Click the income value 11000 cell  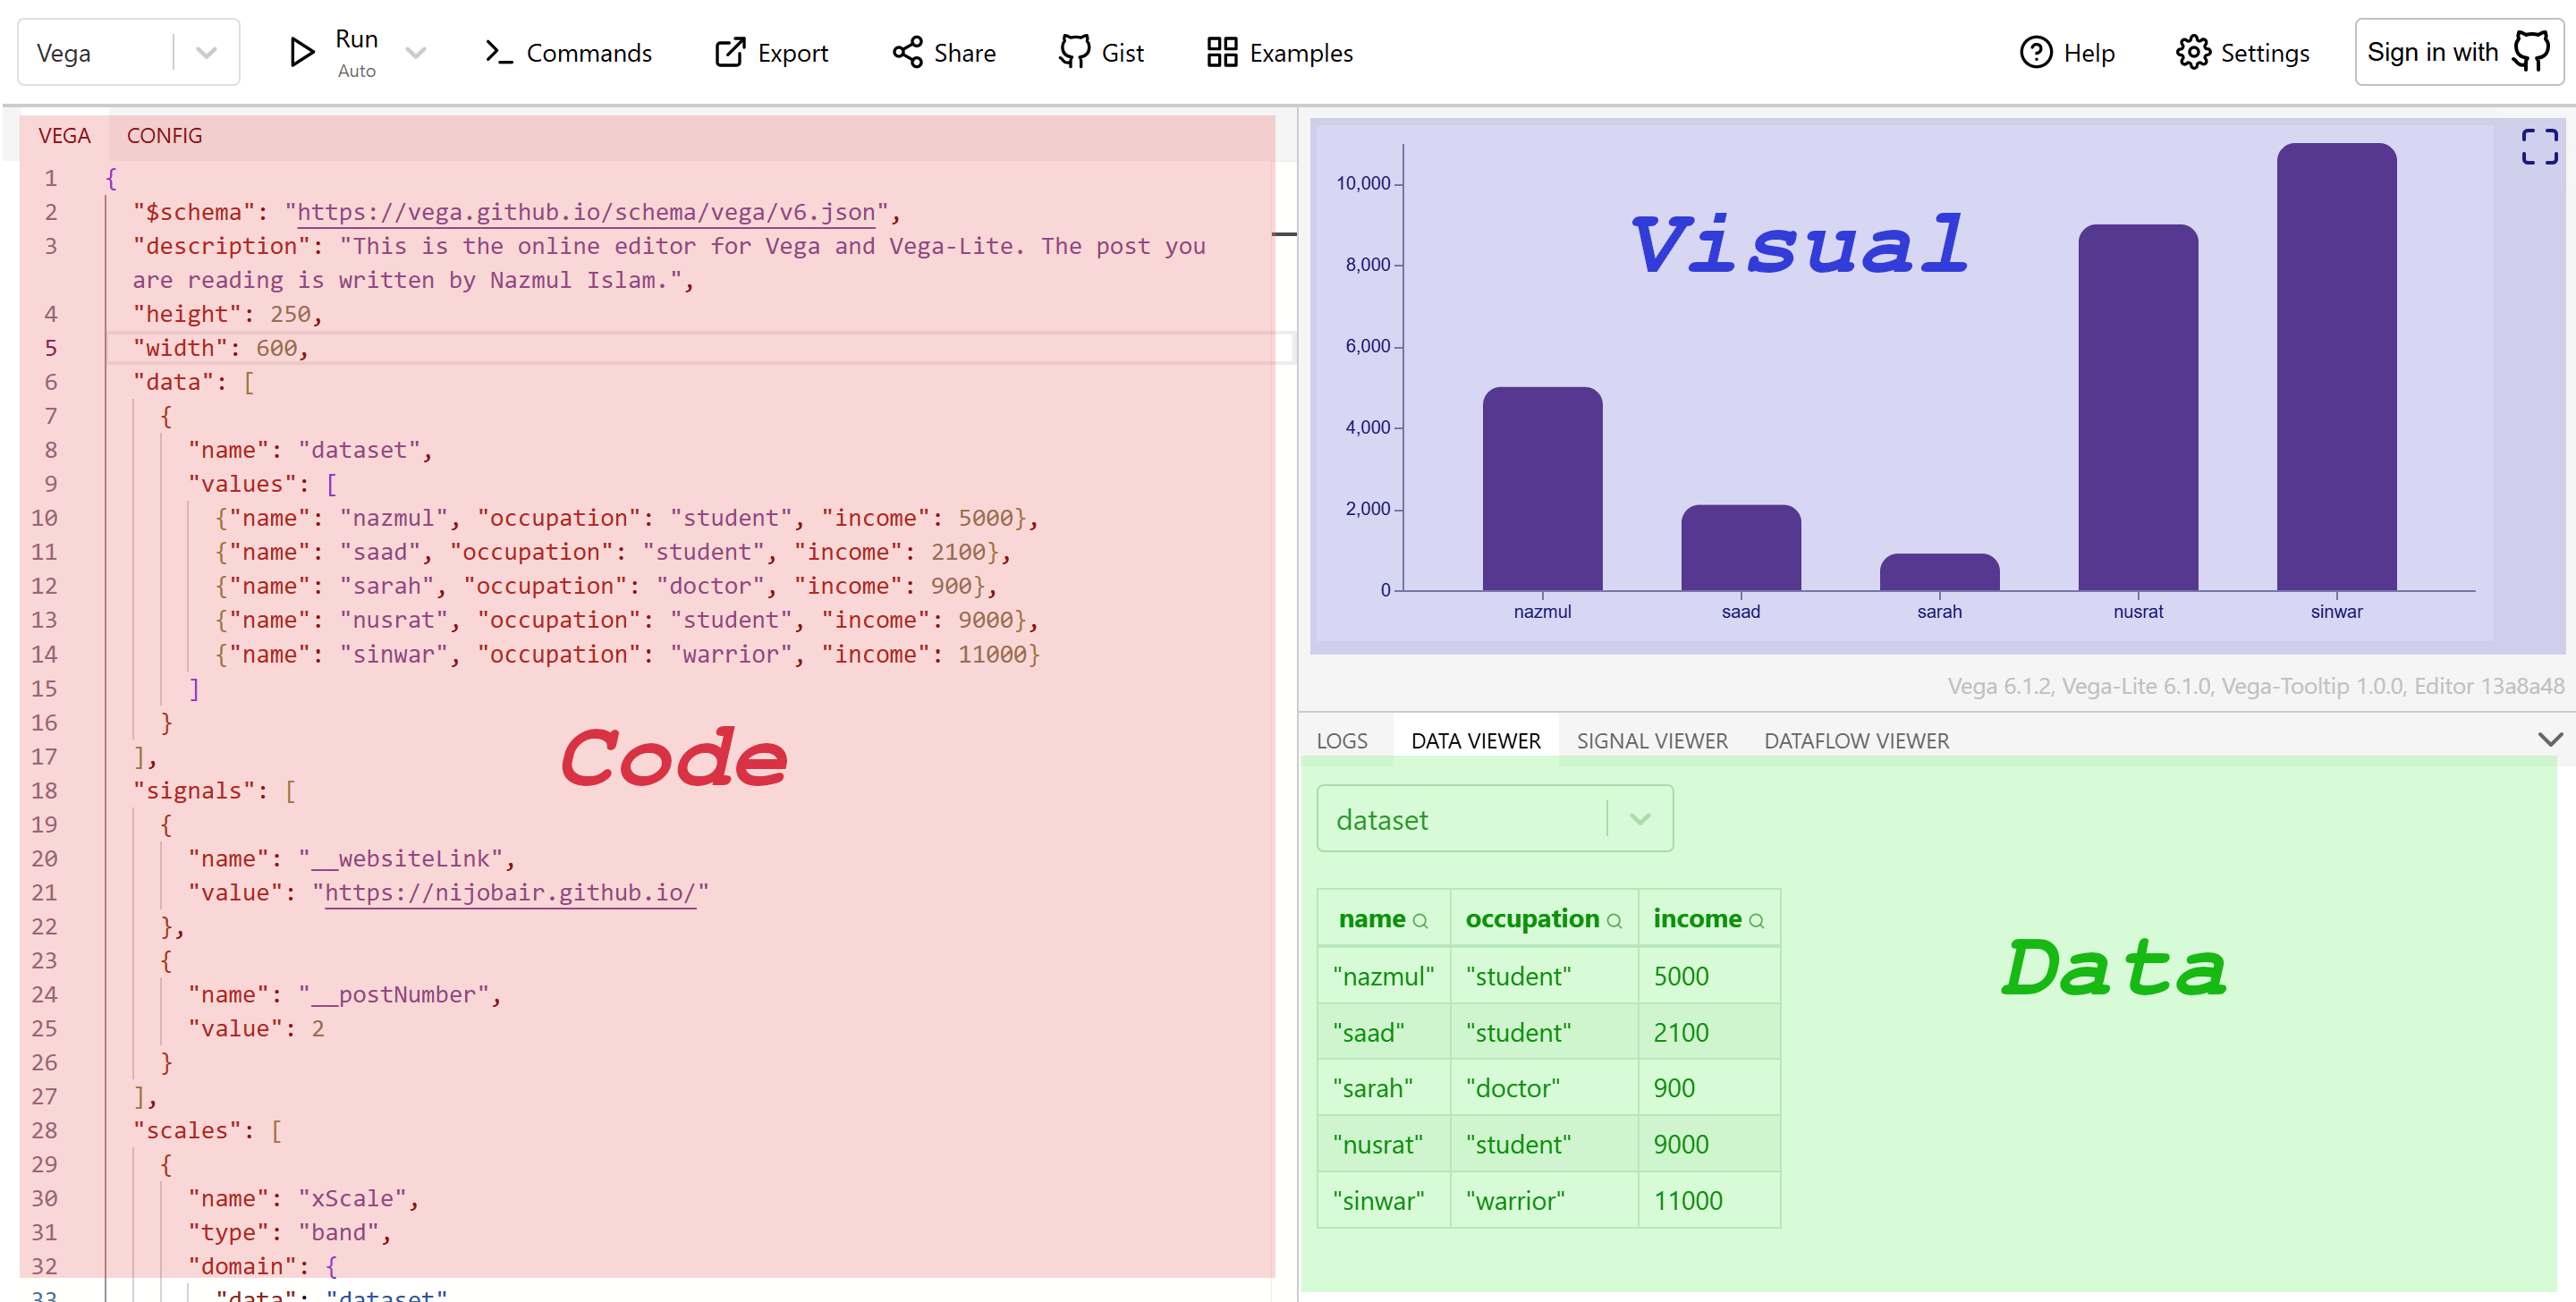tap(1709, 1200)
